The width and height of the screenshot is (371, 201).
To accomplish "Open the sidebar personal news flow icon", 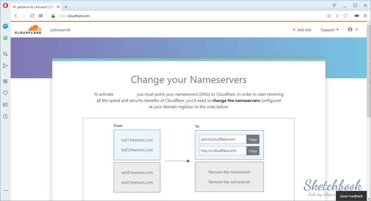I will 5,66.
